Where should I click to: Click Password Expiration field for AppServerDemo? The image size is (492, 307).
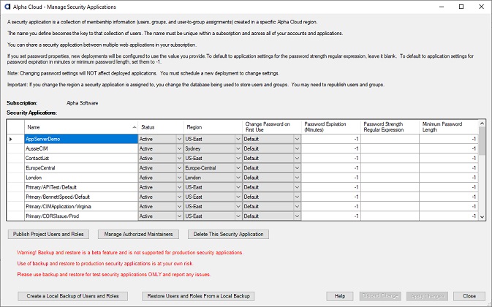331,139
